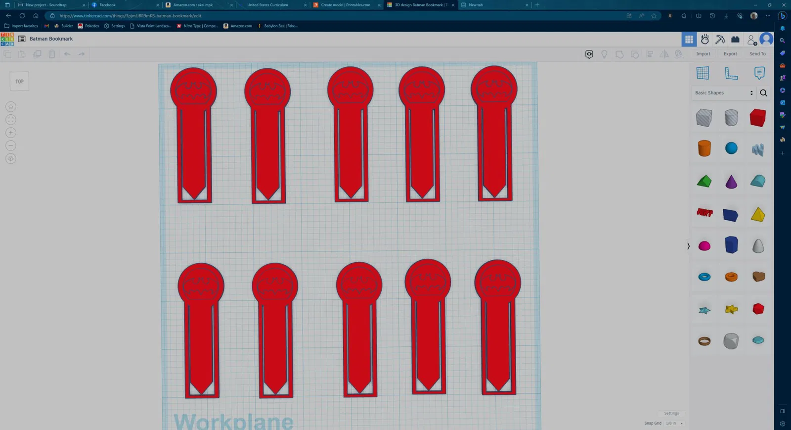This screenshot has height=430, width=791.
Task: Click the Group shapes tool
Action: point(619,54)
